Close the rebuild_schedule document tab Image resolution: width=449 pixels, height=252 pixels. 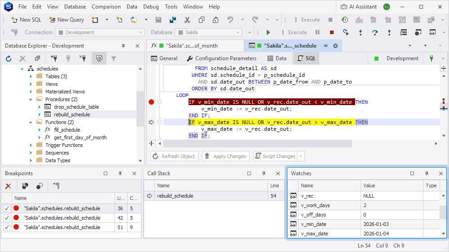click(x=335, y=46)
